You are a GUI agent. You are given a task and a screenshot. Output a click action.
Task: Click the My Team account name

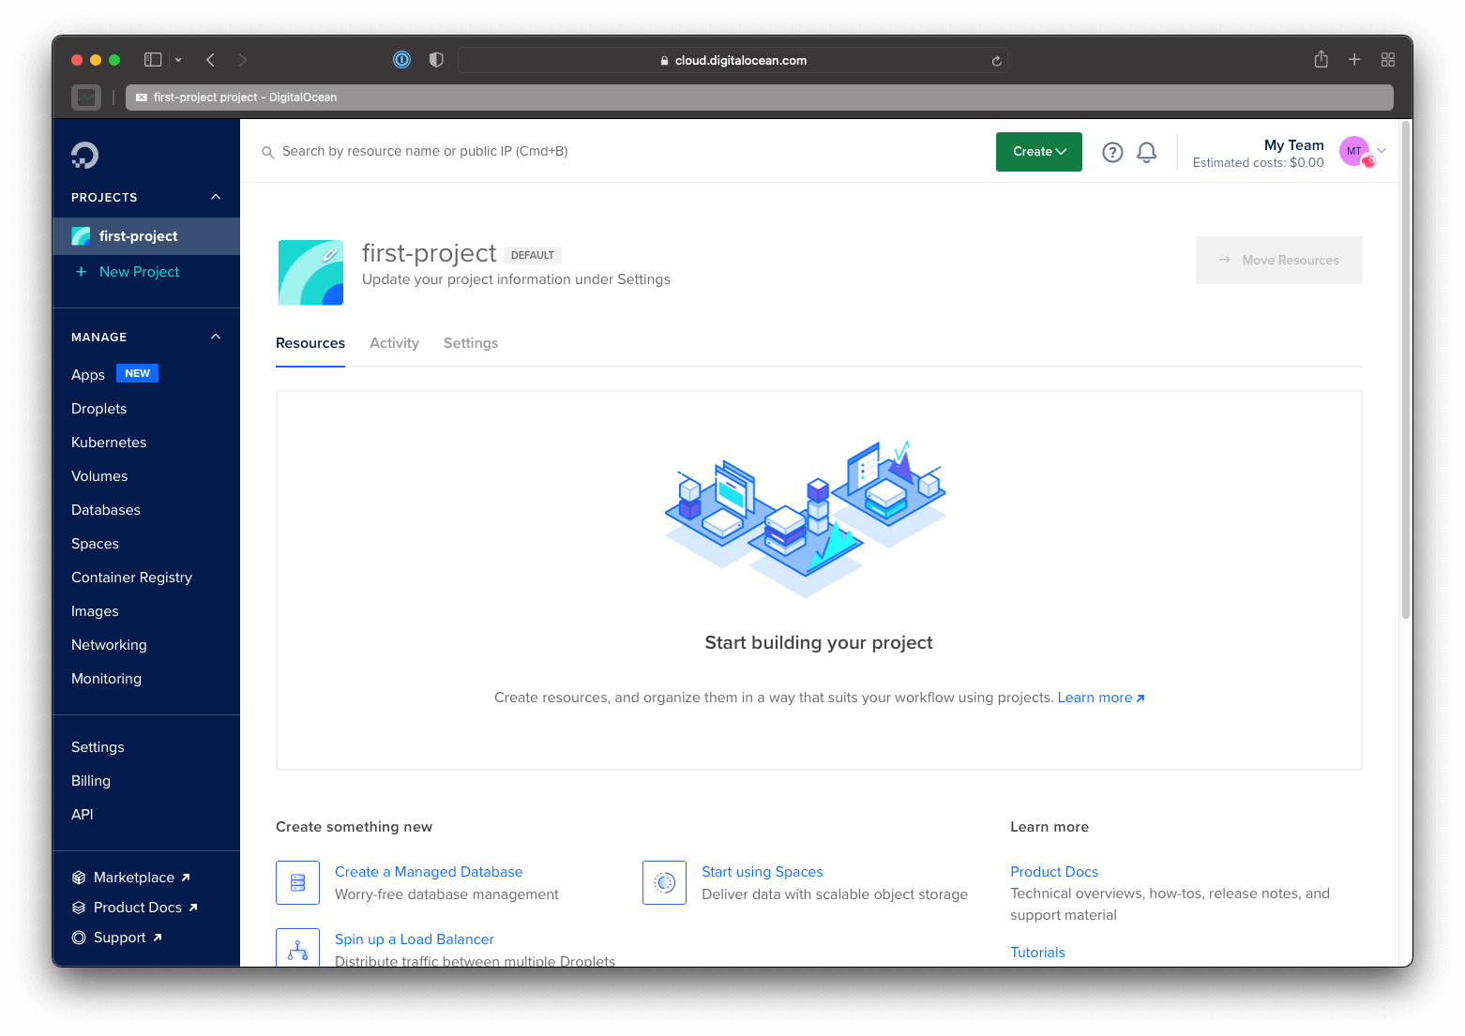pyautogui.click(x=1294, y=145)
